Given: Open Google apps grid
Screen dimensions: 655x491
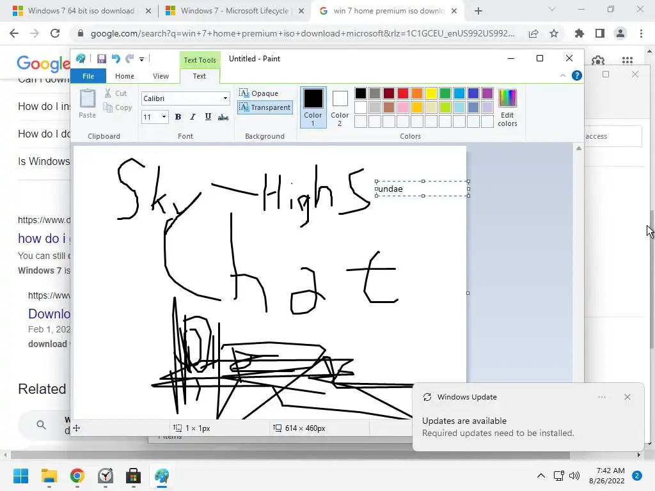Looking at the screenshot, I should [627, 61].
